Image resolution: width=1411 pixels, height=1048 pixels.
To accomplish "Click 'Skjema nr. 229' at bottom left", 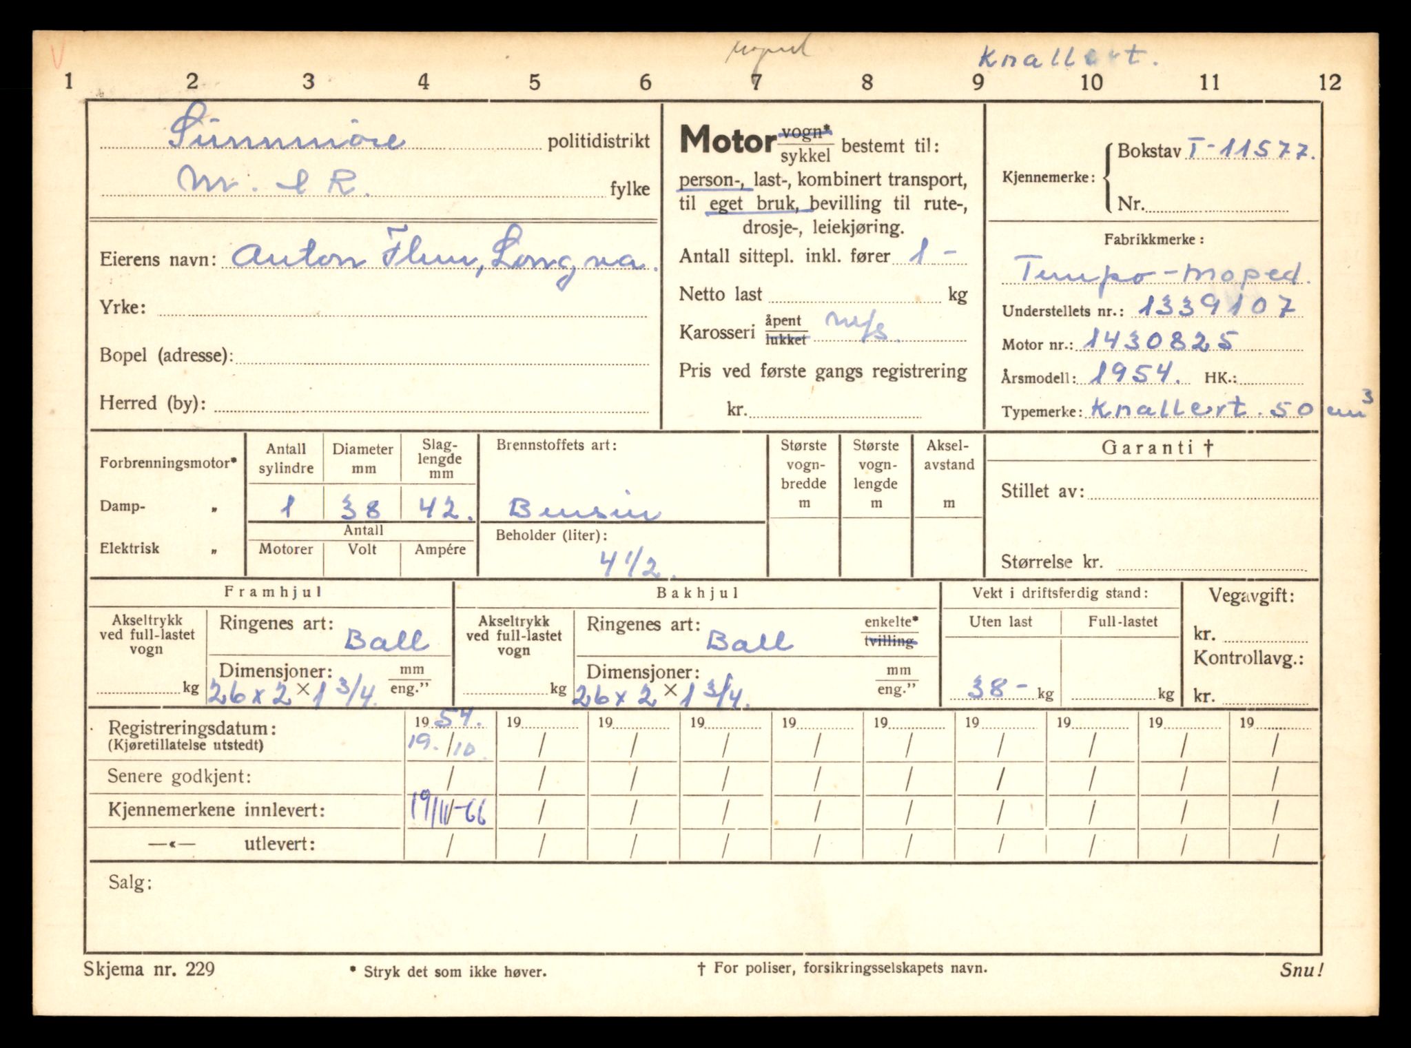I will pyautogui.click(x=150, y=969).
